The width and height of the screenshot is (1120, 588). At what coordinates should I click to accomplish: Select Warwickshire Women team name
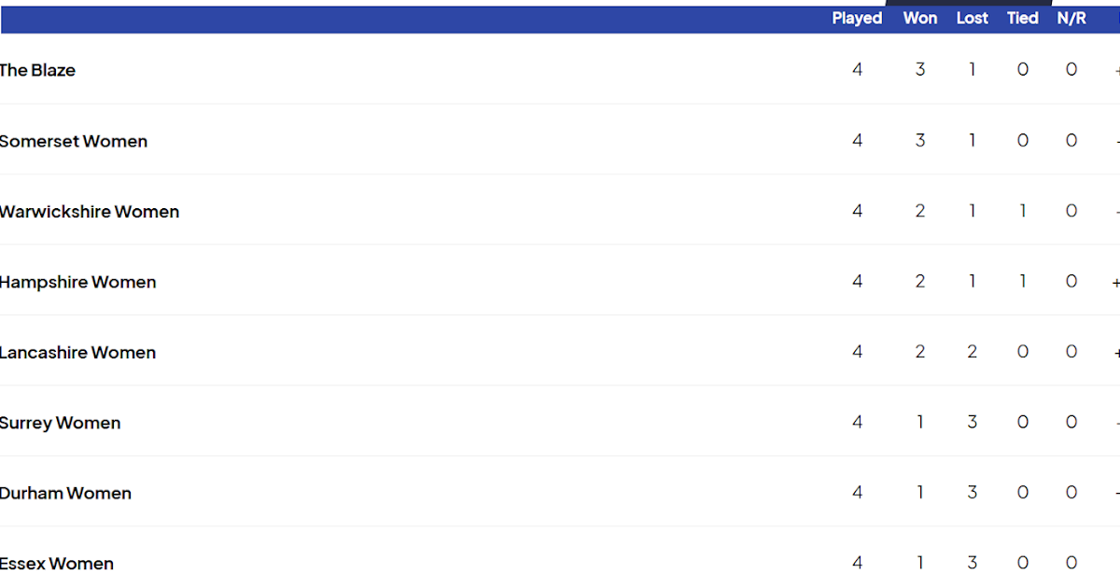tap(90, 212)
